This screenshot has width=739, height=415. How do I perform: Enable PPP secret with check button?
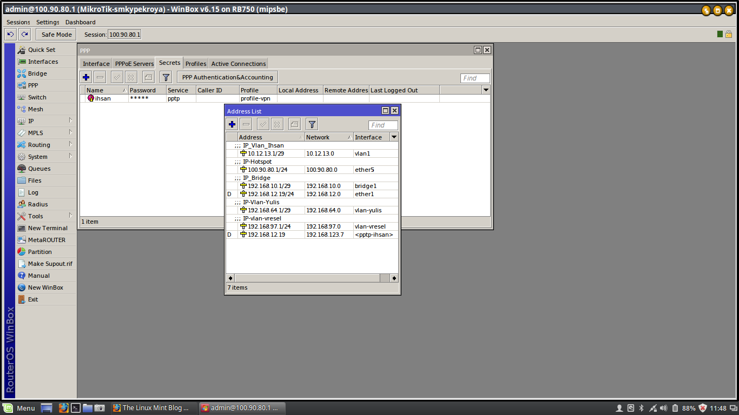[117, 77]
